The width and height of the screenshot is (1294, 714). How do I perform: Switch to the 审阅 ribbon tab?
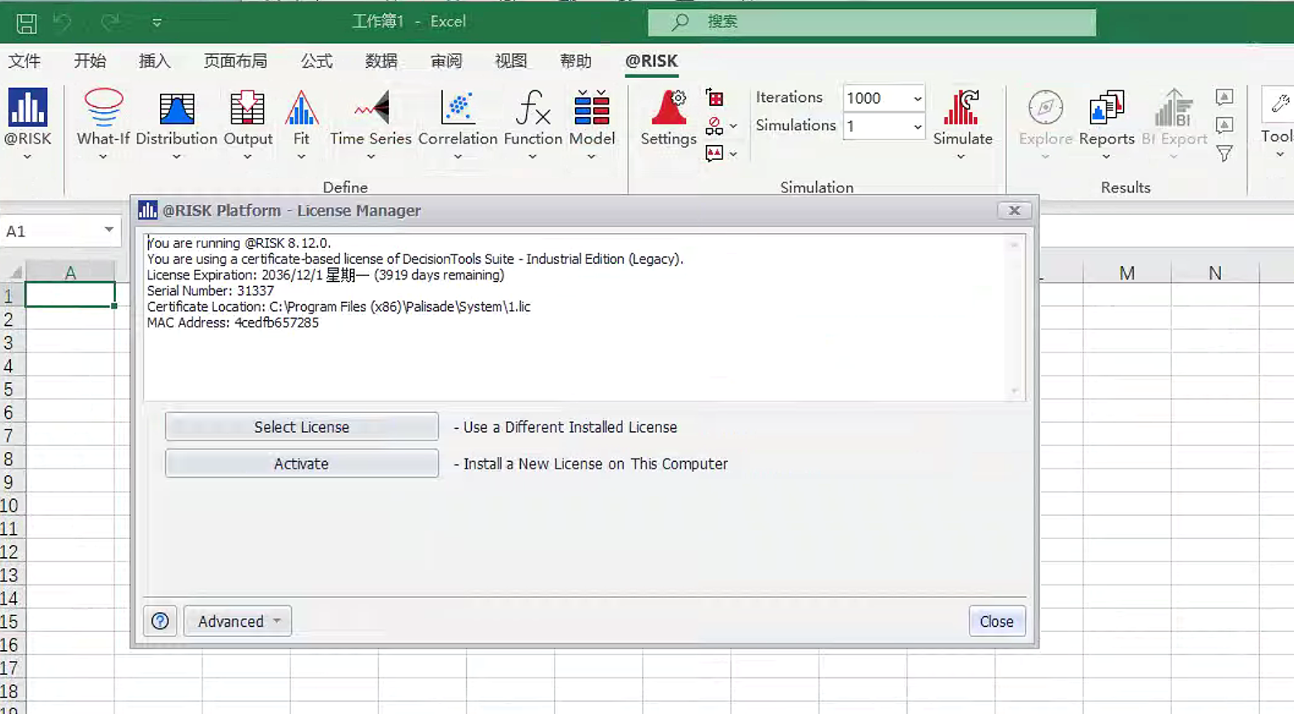pyautogui.click(x=446, y=61)
